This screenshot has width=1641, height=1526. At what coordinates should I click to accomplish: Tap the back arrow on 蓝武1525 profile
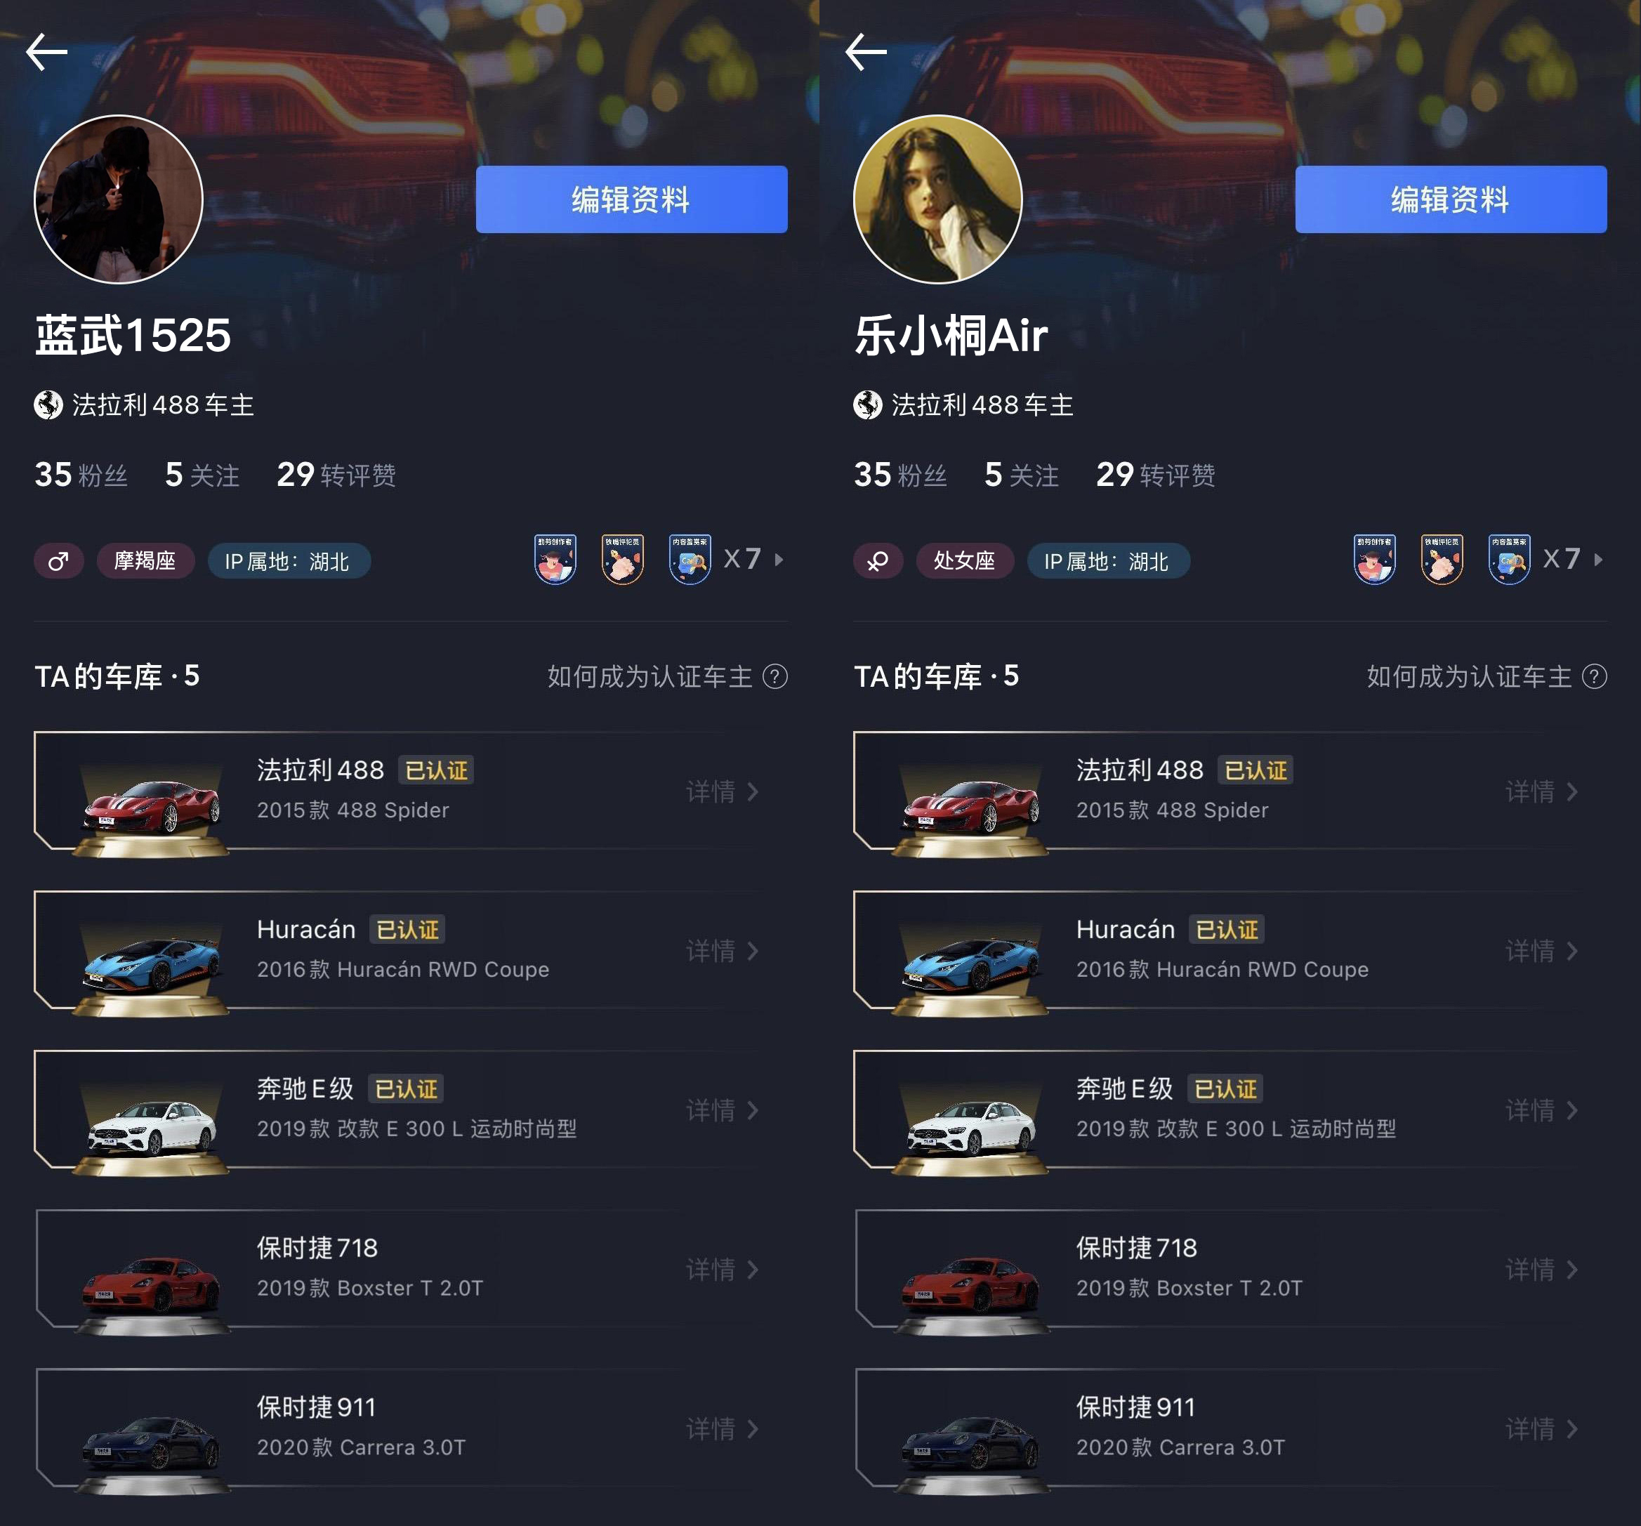click(46, 52)
